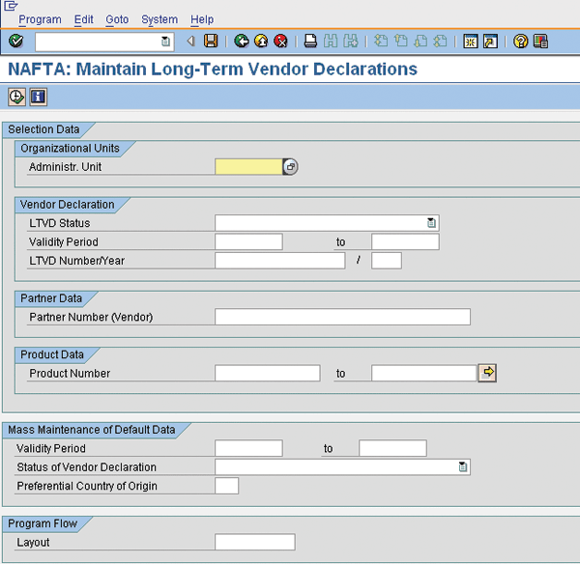580x564 pixels.
Task: Click the Find binoculars icon
Action: click(x=331, y=41)
